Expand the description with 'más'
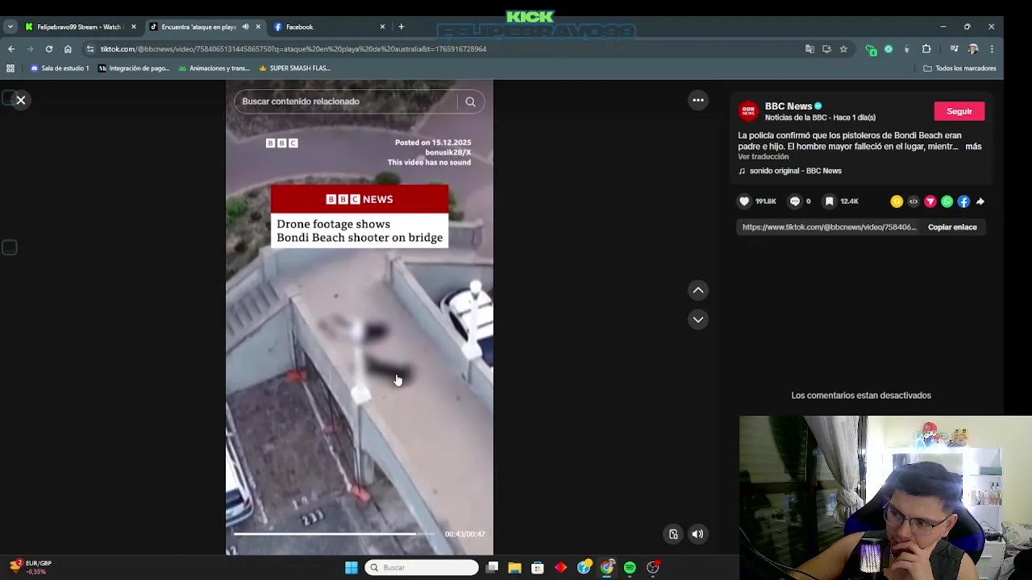This screenshot has width=1032, height=580. coord(973,147)
